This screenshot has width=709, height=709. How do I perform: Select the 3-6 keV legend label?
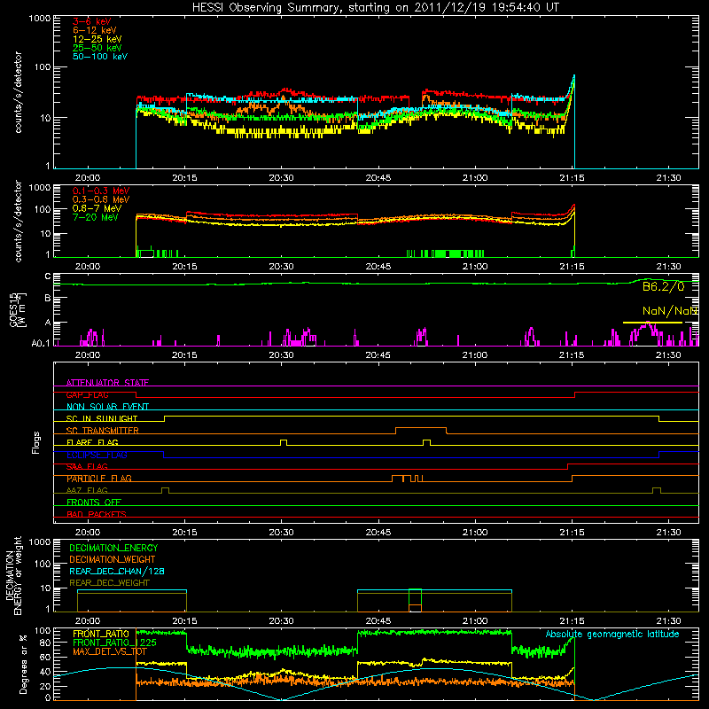[x=92, y=21]
